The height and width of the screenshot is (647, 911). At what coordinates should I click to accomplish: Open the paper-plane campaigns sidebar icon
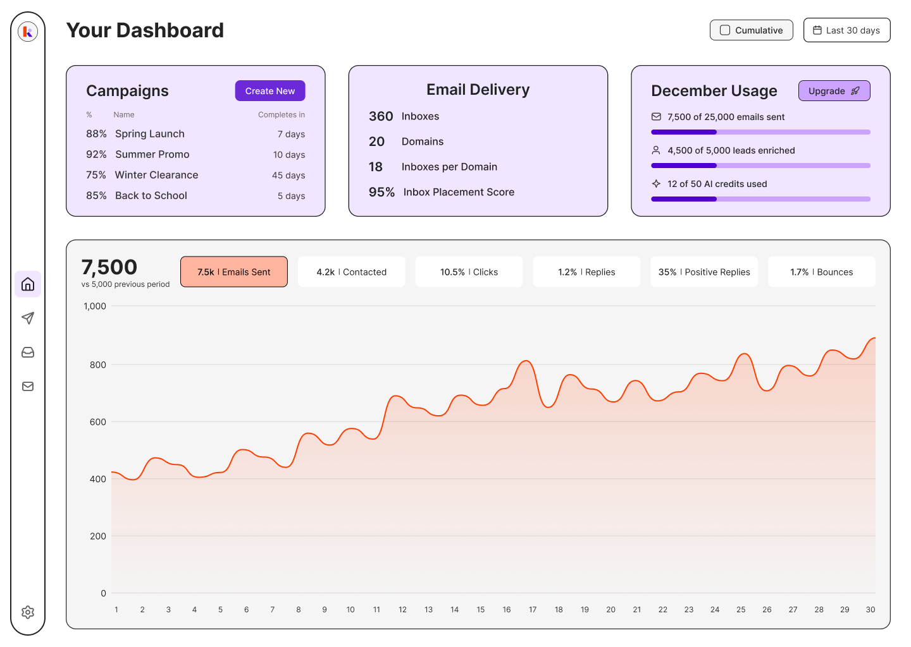28,318
